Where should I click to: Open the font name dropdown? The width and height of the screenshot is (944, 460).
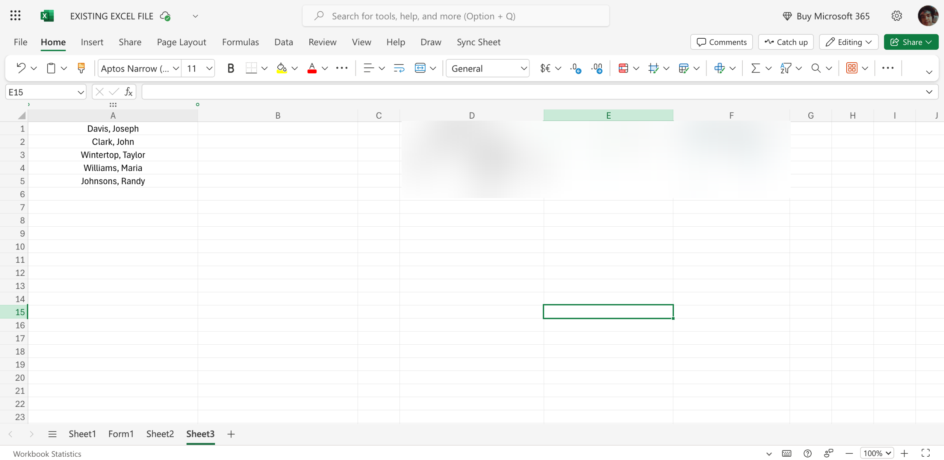(176, 69)
